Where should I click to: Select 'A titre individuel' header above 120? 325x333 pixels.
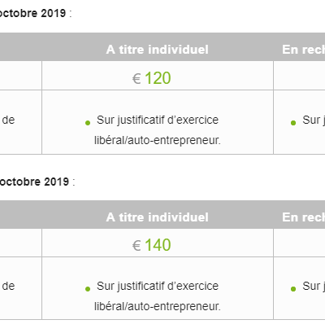158,50
